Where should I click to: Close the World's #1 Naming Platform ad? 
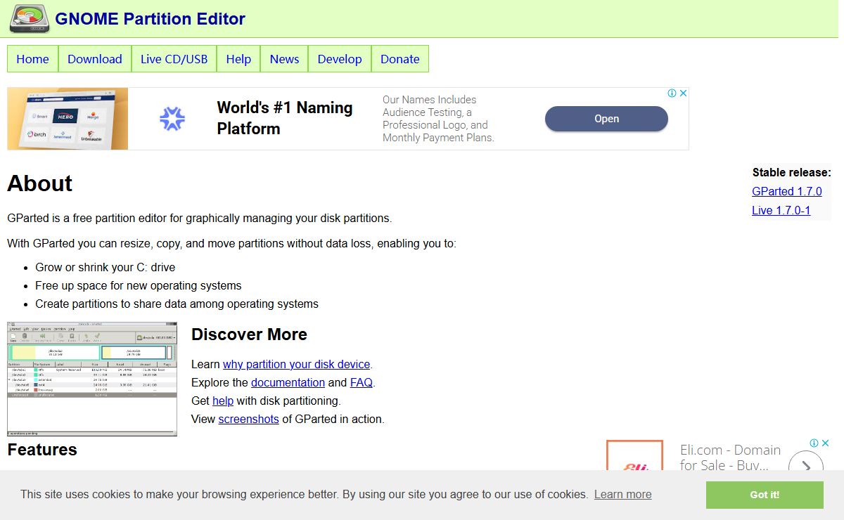682,93
